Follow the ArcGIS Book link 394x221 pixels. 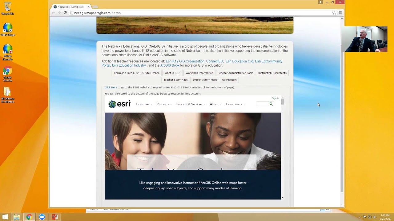click(170, 65)
